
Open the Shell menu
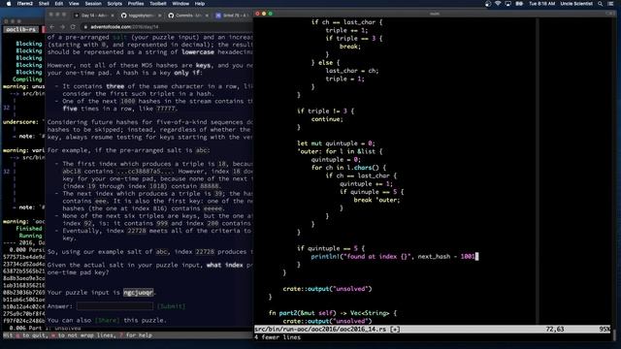point(44,4)
